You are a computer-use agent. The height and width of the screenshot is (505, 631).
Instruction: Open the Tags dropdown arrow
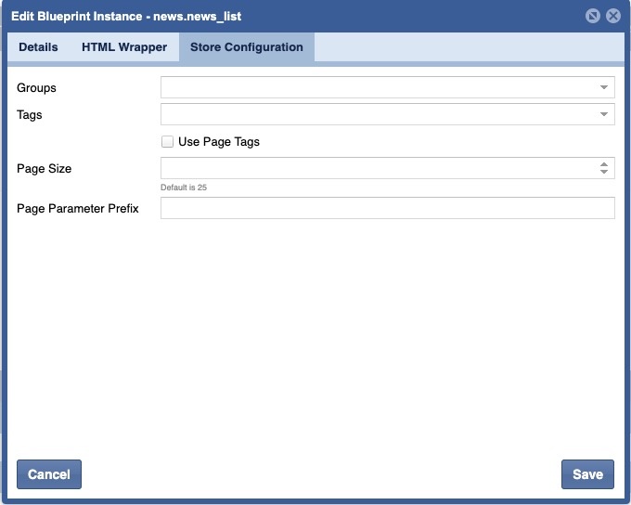point(604,114)
